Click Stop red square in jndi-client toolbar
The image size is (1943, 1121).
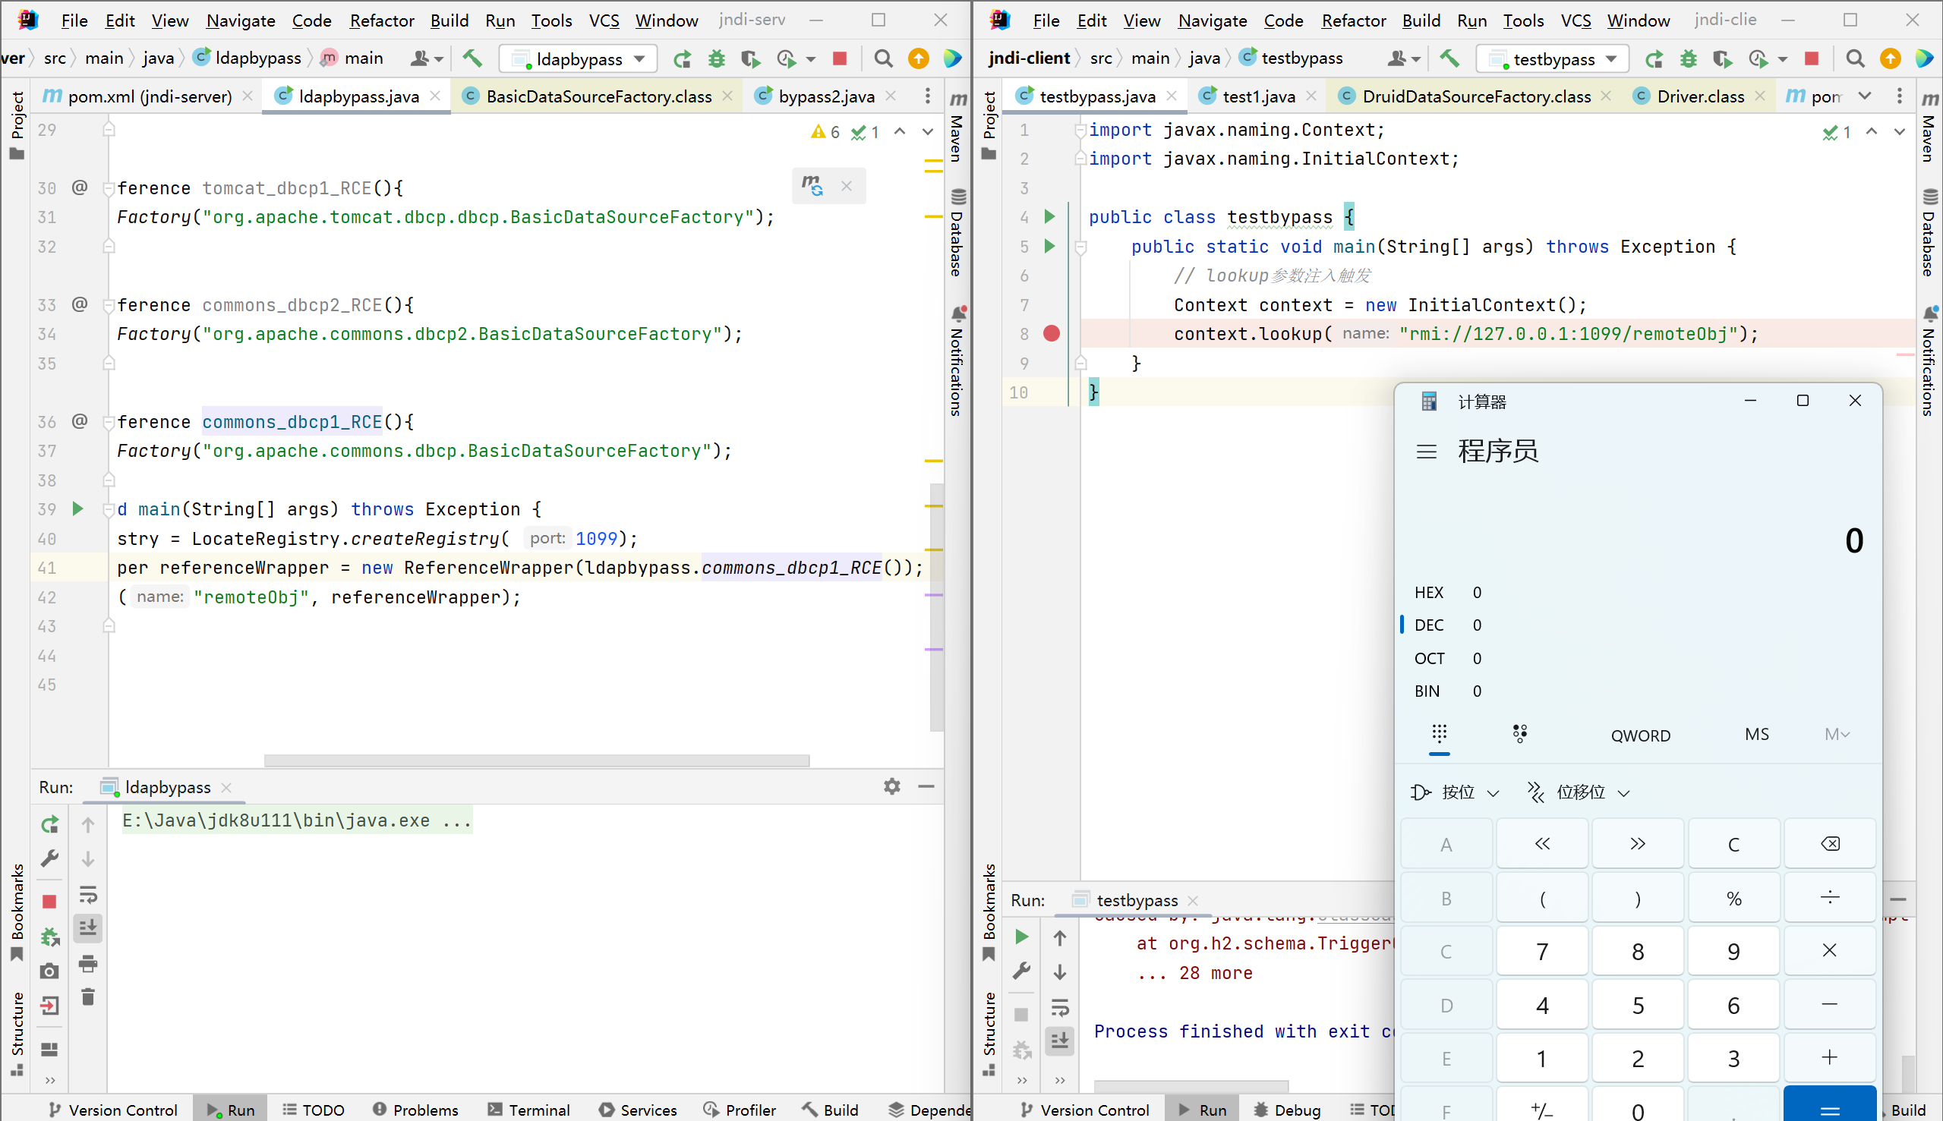pyautogui.click(x=1812, y=58)
